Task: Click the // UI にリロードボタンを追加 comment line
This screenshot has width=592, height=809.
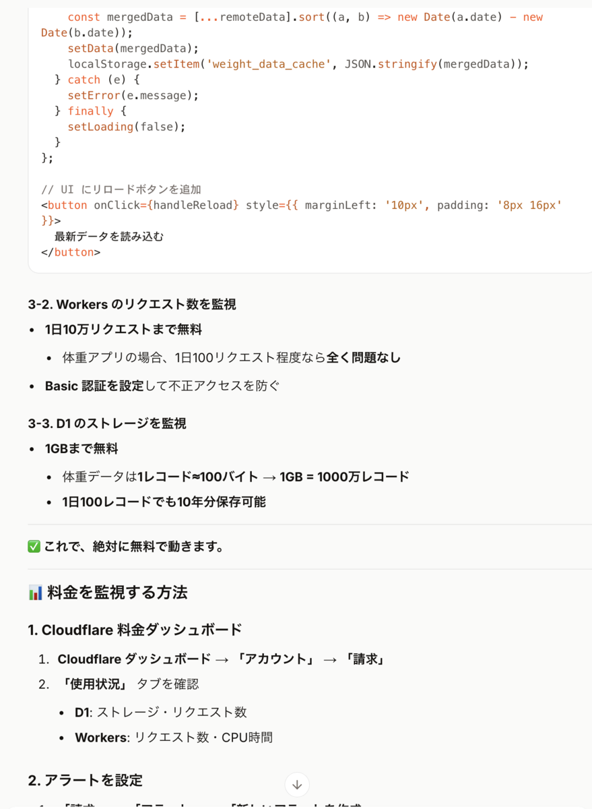Action: tap(121, 189)
